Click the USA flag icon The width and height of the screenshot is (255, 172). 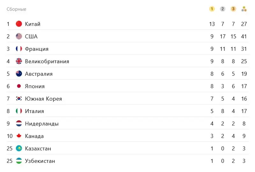[19, 36]
